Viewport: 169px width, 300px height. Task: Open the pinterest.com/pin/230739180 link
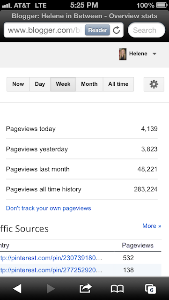(x=51, y=258)
